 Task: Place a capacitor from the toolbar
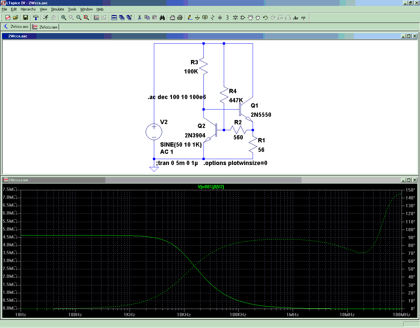(220, 18)
